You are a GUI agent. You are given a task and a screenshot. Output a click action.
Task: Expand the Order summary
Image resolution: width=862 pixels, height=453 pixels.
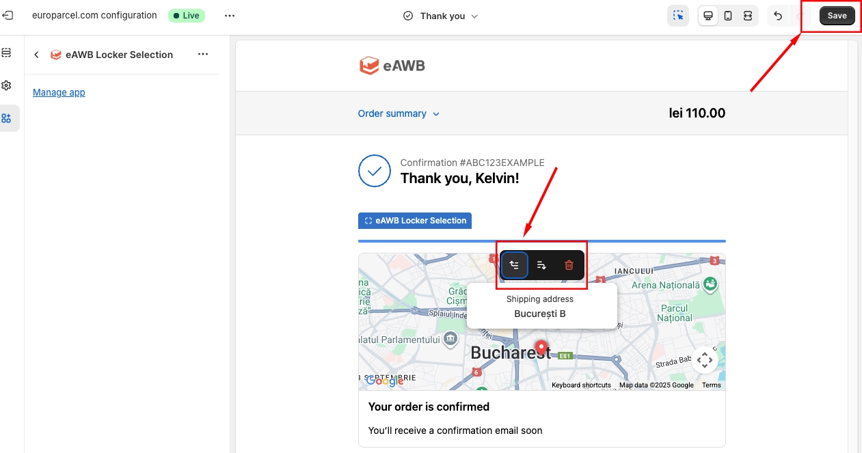[x=399, y=113]
